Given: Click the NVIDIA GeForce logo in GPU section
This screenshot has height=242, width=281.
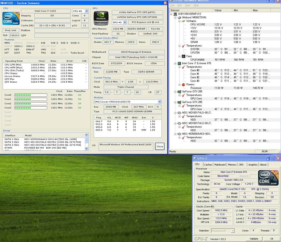Looking at the screenshot, I should pyautogui.click(x=101, y=18).
